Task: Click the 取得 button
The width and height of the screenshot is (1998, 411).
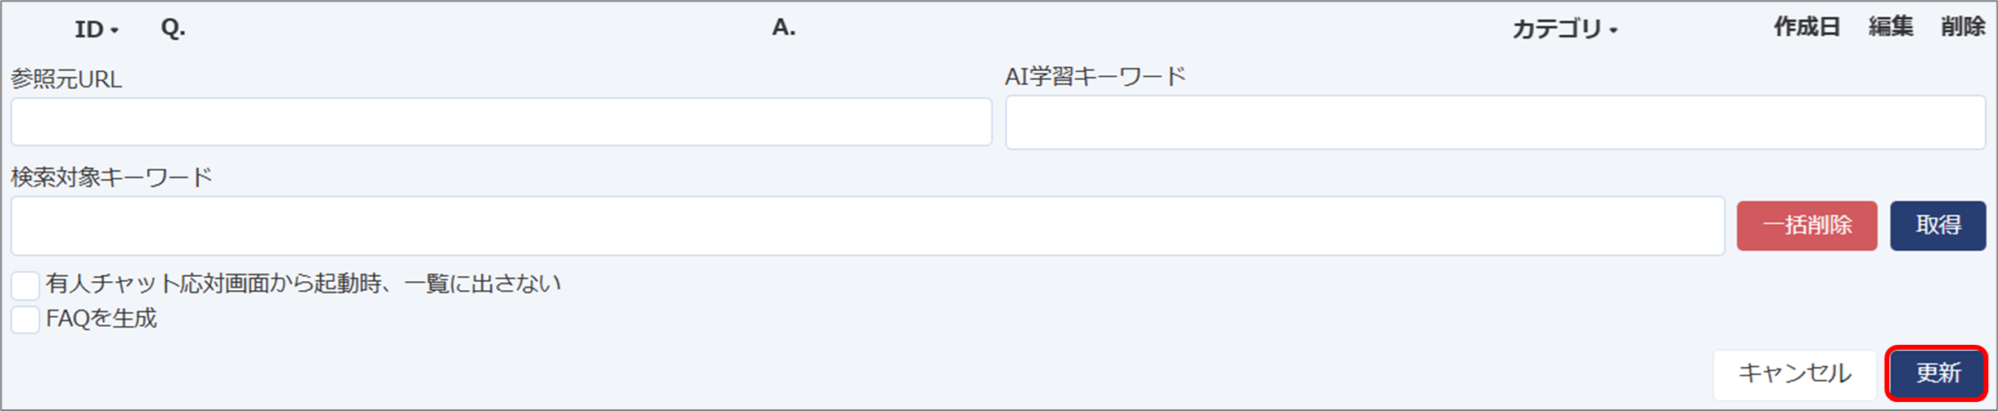Action: [1937, 226]
